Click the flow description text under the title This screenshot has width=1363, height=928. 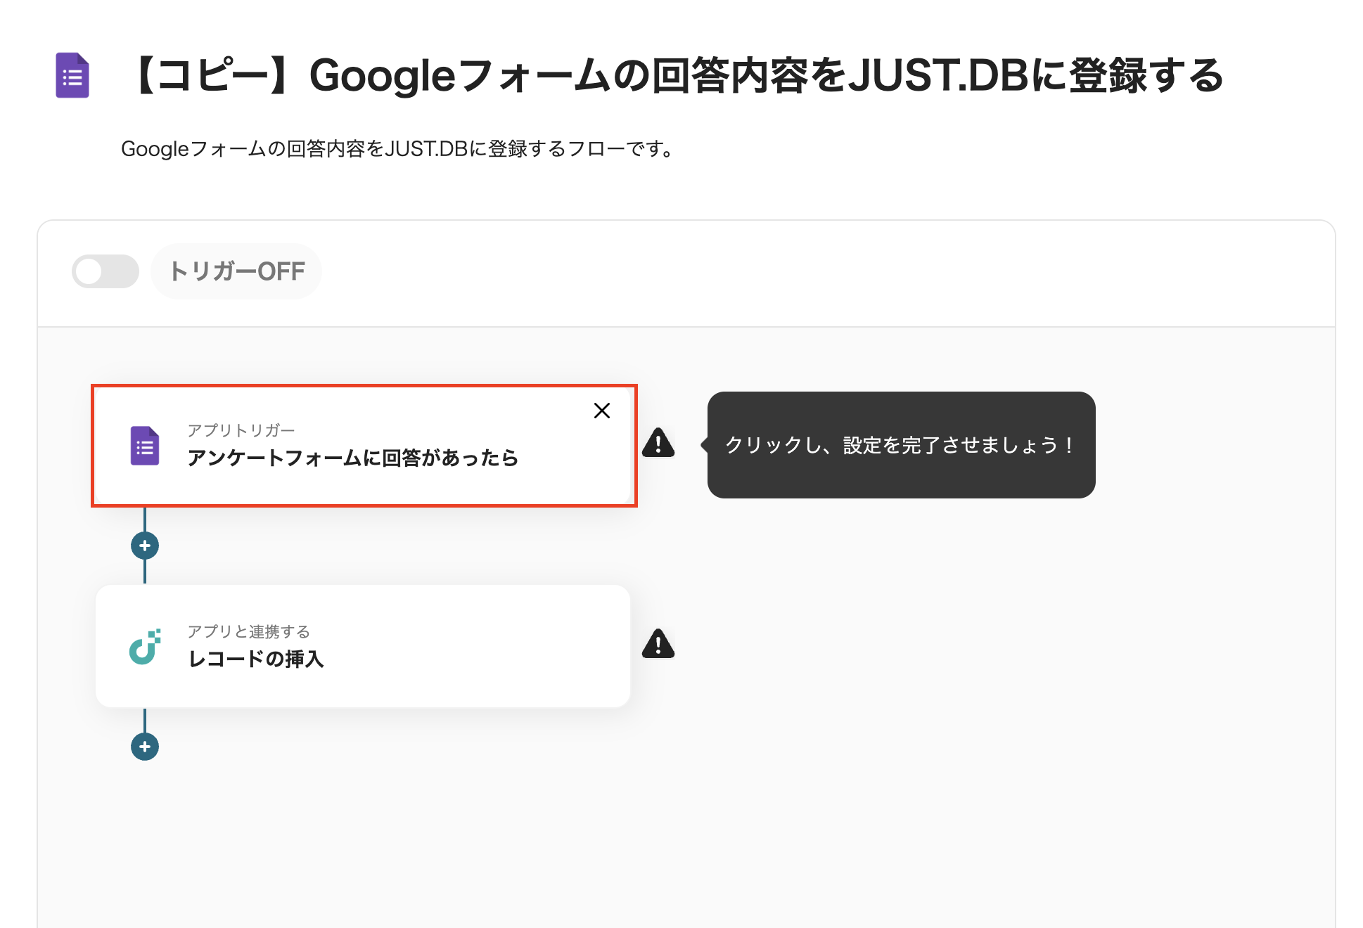[x=397, y=149]
